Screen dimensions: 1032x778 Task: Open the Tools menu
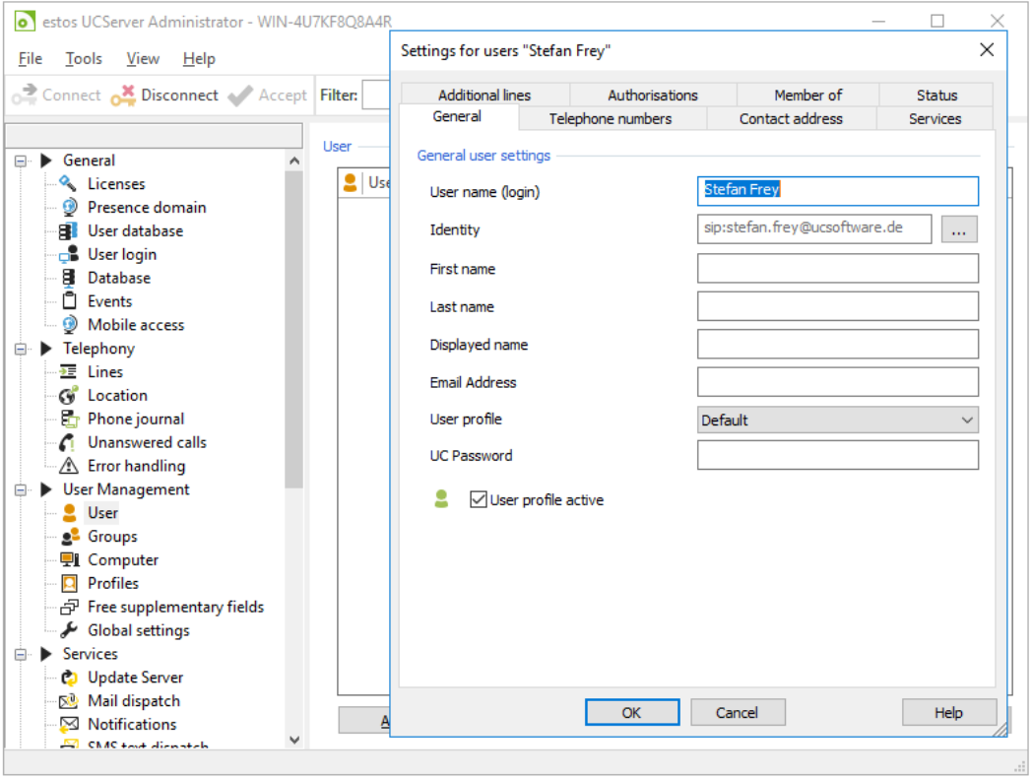tap(84, 59)
